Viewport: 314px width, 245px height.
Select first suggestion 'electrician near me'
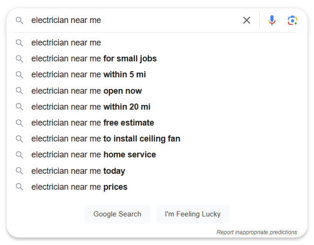66,43
